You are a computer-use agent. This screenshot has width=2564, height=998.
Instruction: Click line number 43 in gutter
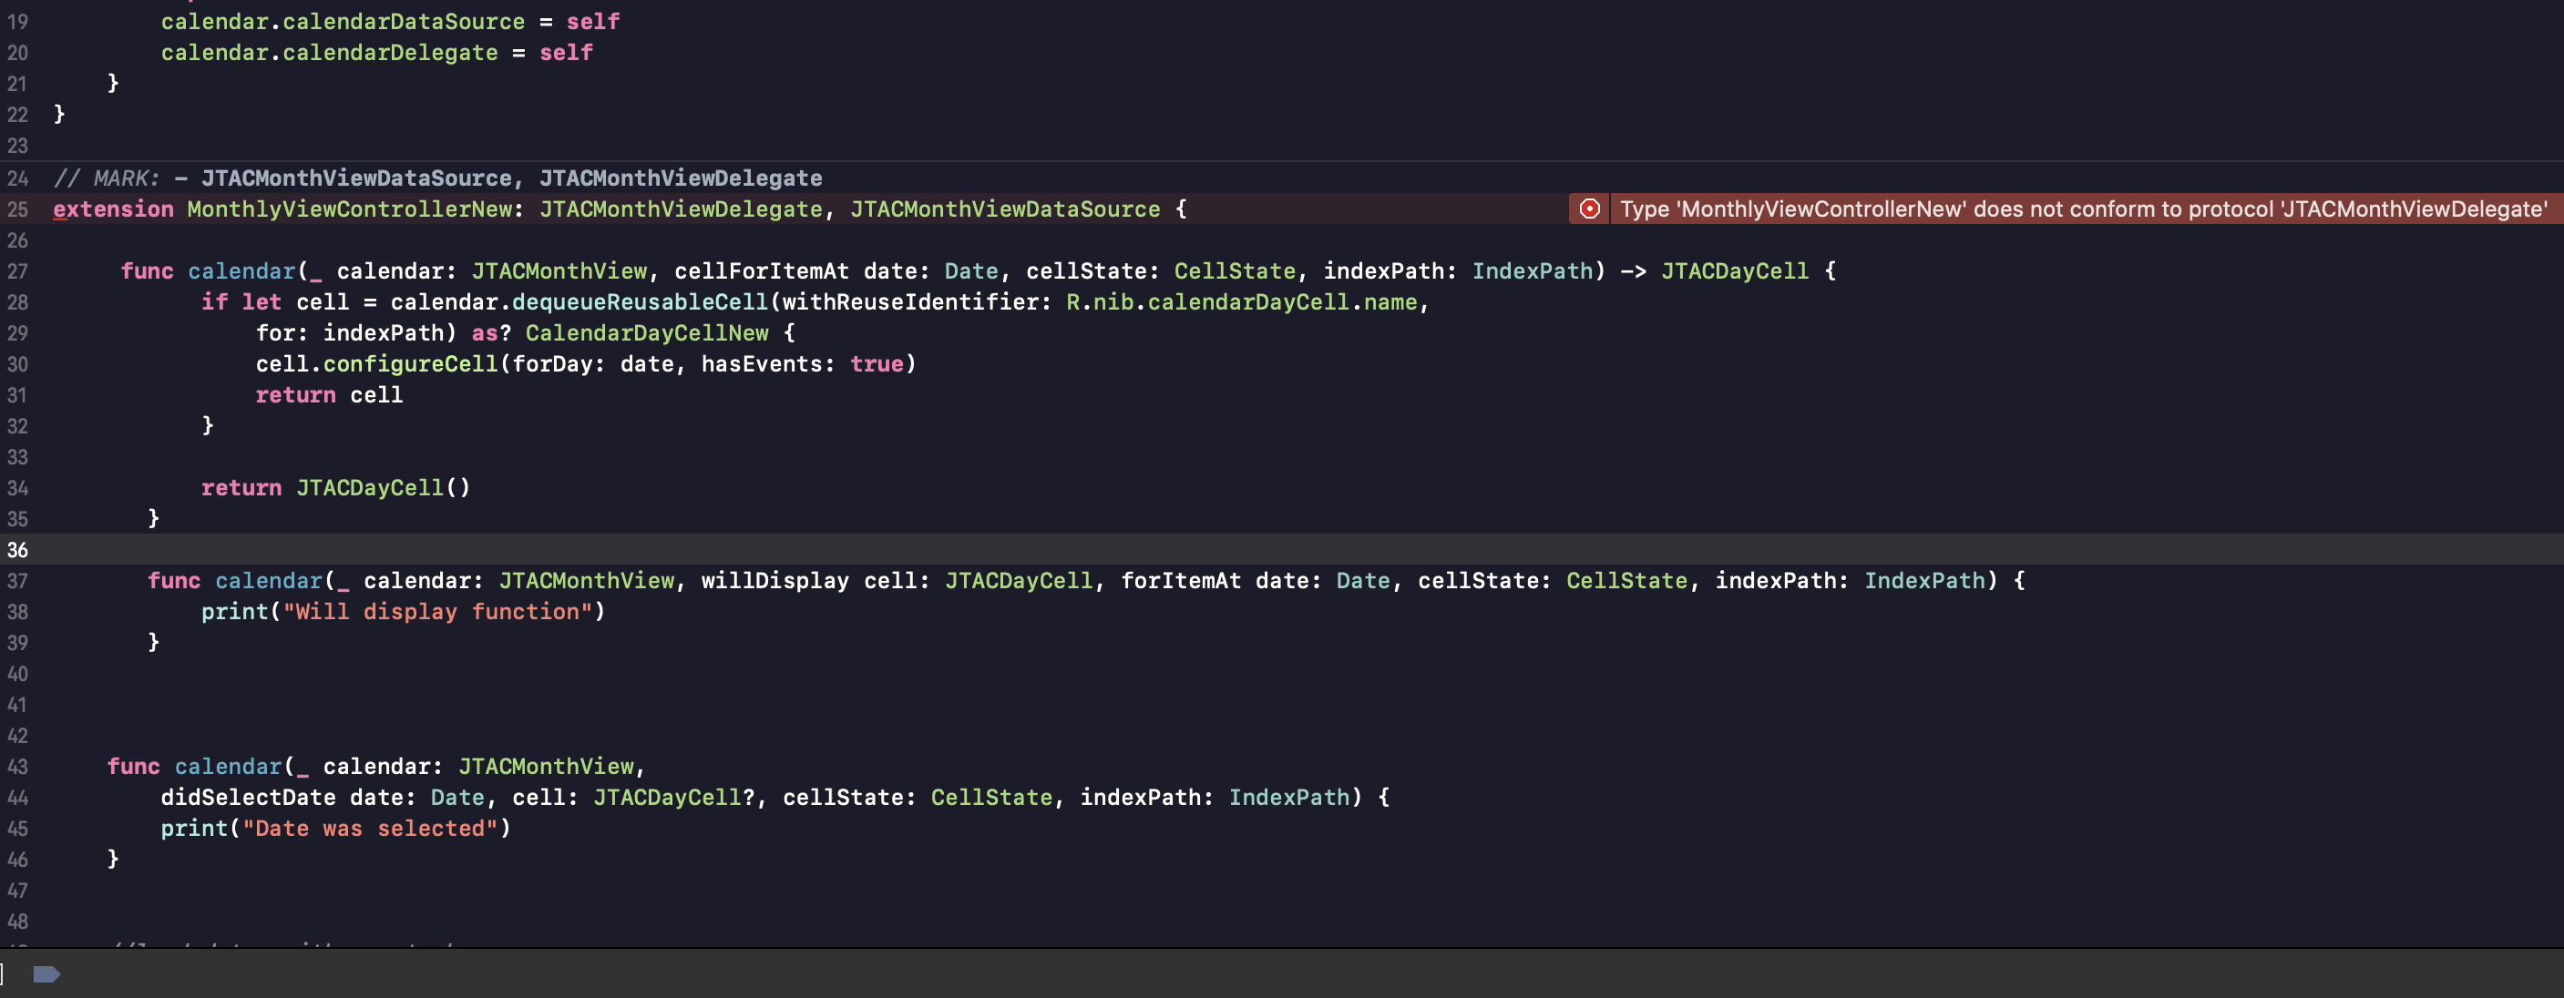(x=18, y=767)
